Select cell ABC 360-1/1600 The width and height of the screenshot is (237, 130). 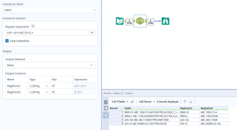click(214, 120)
